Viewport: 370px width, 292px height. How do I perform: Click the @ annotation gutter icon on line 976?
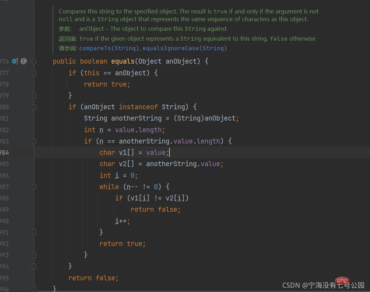(23, 61)
